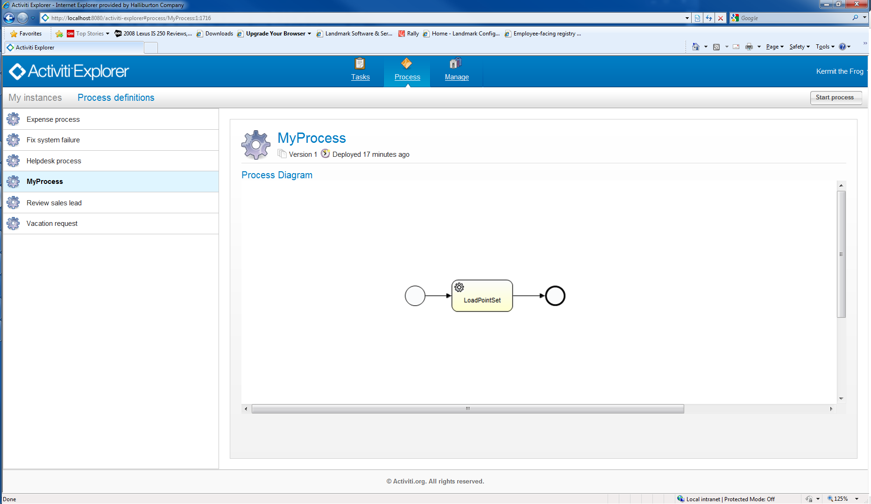
Task: Expand the Safety dropdown menu
Action: click(799, 47)
